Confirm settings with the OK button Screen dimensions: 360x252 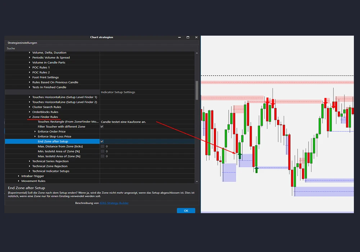click(186, 211)
